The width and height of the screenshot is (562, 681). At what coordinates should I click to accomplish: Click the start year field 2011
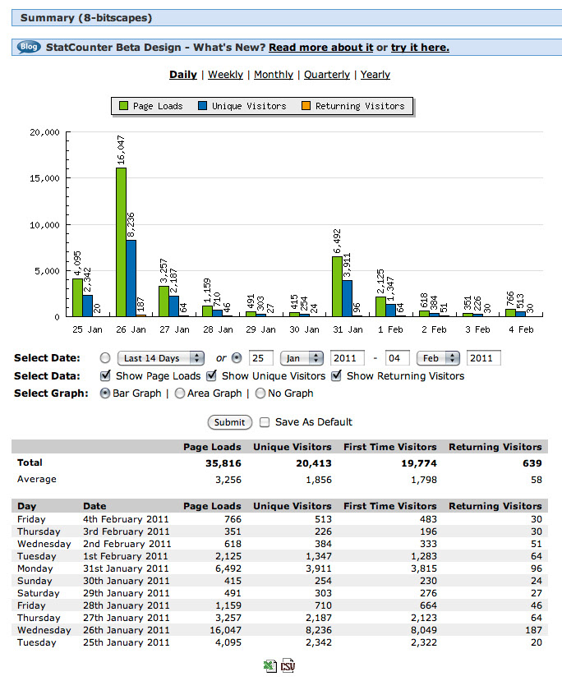pyautogui.click(x=348, y=358)
